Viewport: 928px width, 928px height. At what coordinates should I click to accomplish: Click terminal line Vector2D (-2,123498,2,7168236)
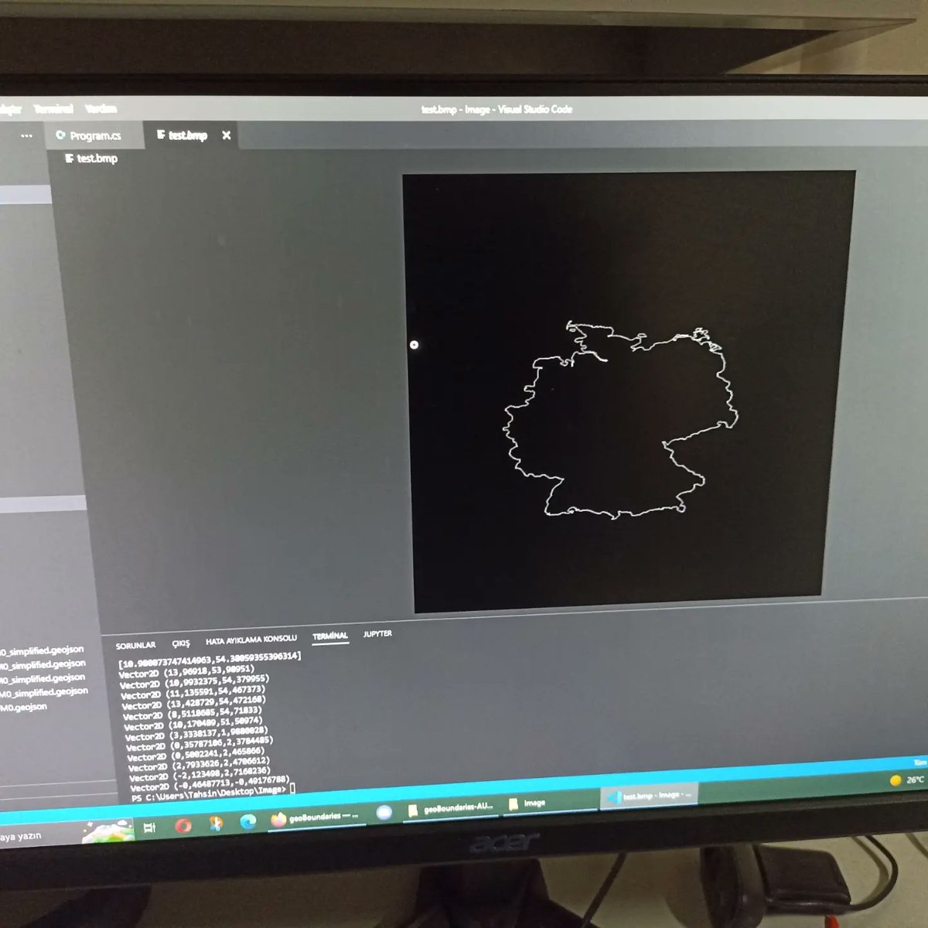coord(200,774)
